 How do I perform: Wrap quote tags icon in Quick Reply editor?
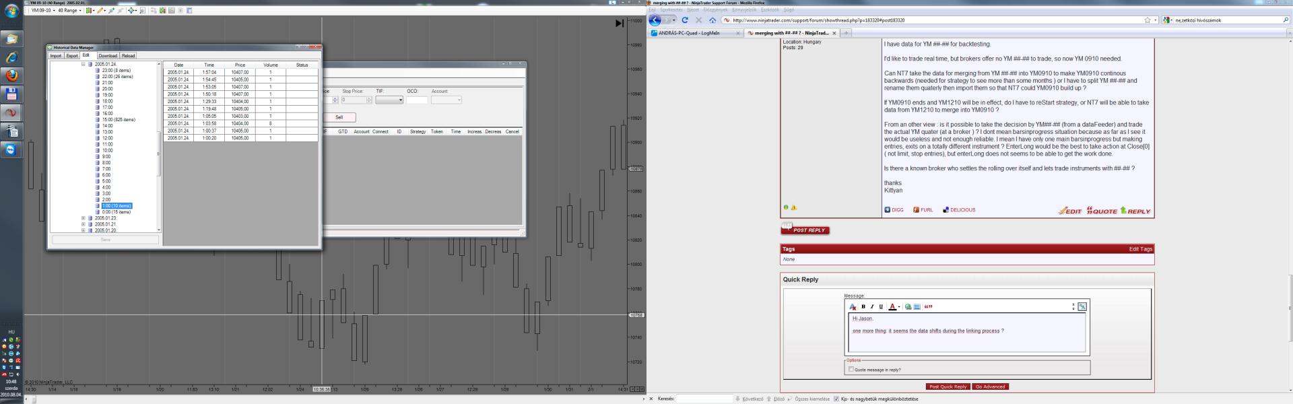coord(928,306)
